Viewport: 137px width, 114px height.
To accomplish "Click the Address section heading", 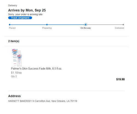I will 15,96.
